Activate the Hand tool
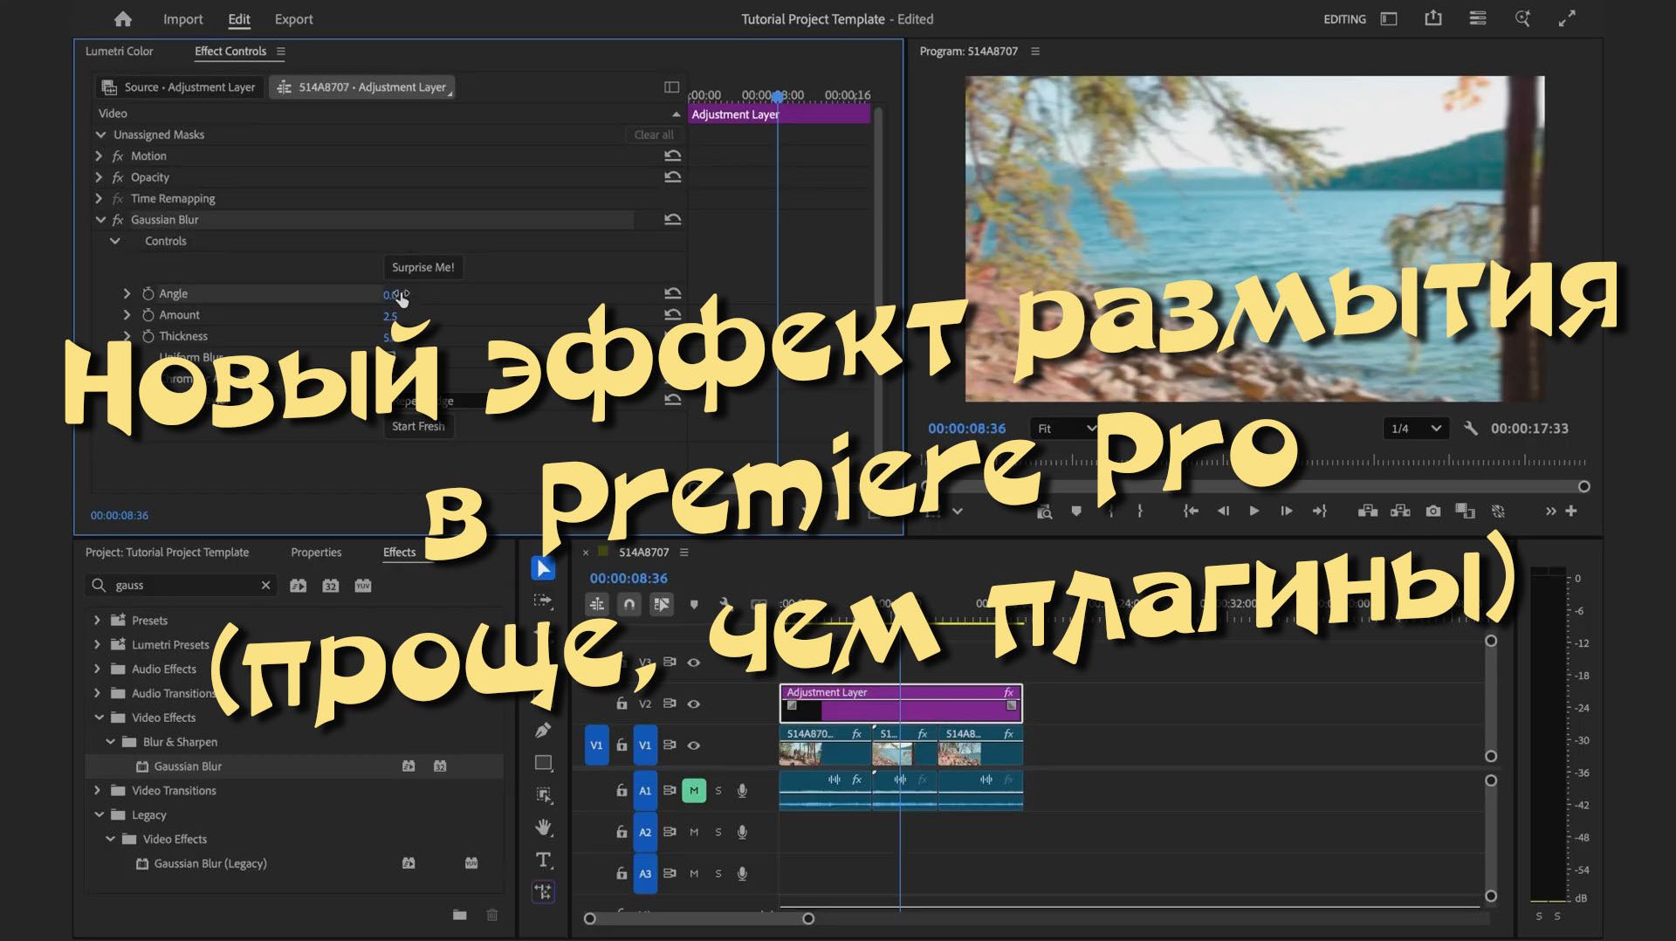The image size is (1676, 941). tap(543, 827)
